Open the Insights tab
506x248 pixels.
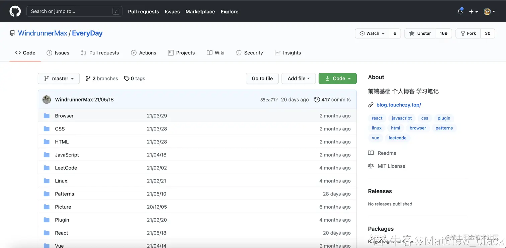[x=288, y=53]
